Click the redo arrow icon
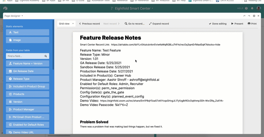 point(249,16)
